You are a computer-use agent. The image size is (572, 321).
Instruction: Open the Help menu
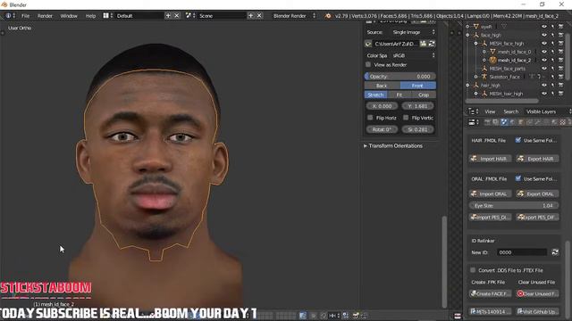point(90,16)
